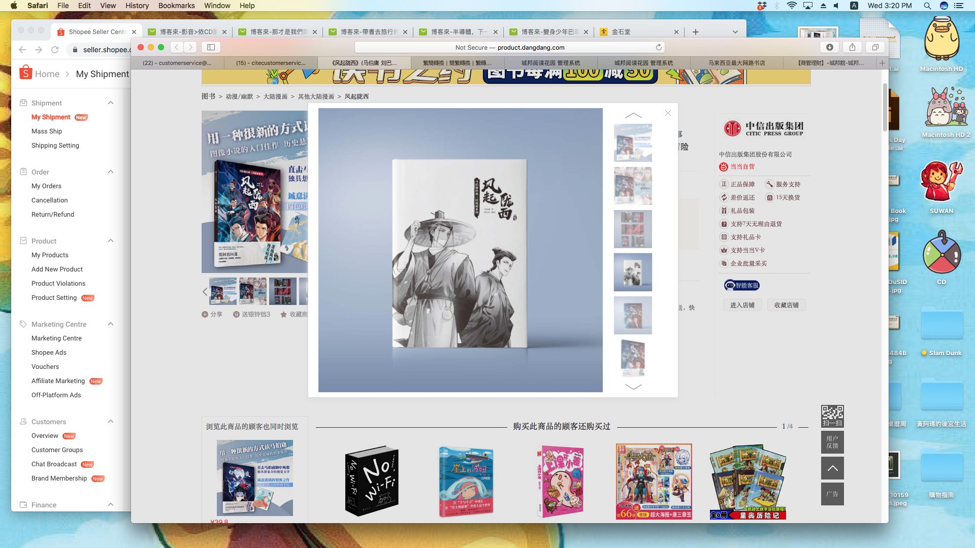Select the second thumbnail in popup gallery
This screenshot has width=975, height=548.
[633, 186]
